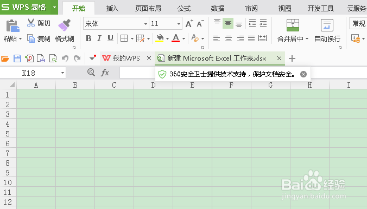This screenshot has width=367, height=209.
Task: Align text to vertical middle
Action: [227, 23]
